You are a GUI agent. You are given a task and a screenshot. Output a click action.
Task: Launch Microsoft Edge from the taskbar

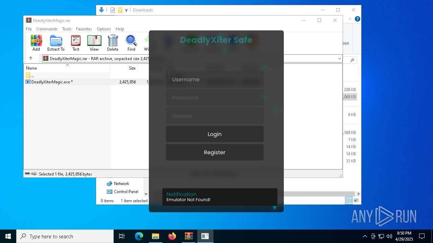(x=139, y=236)
